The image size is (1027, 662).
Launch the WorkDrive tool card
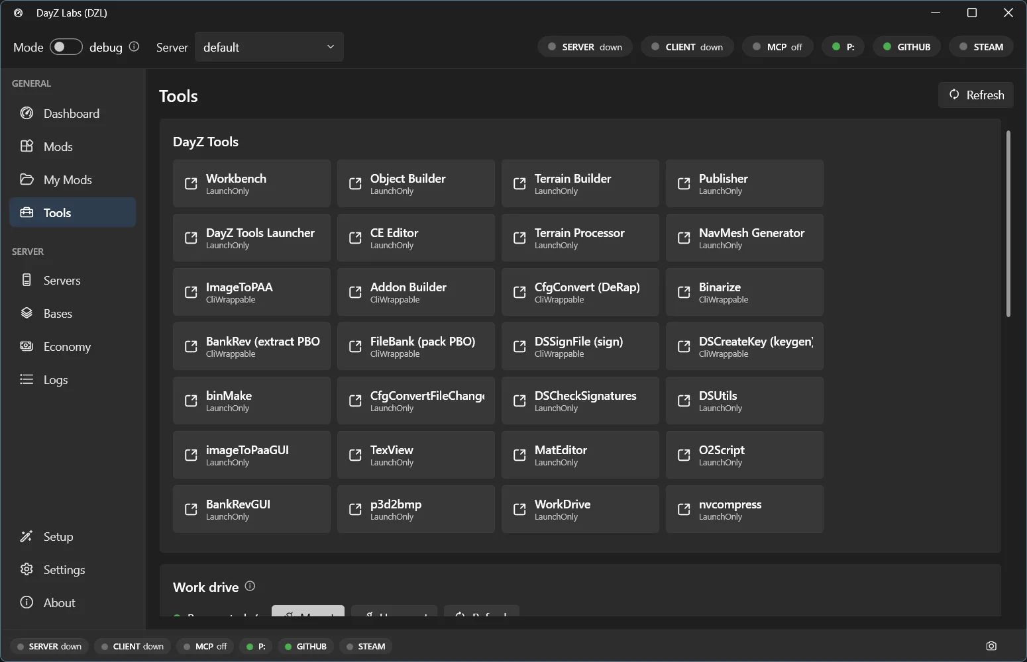point(580,509)
